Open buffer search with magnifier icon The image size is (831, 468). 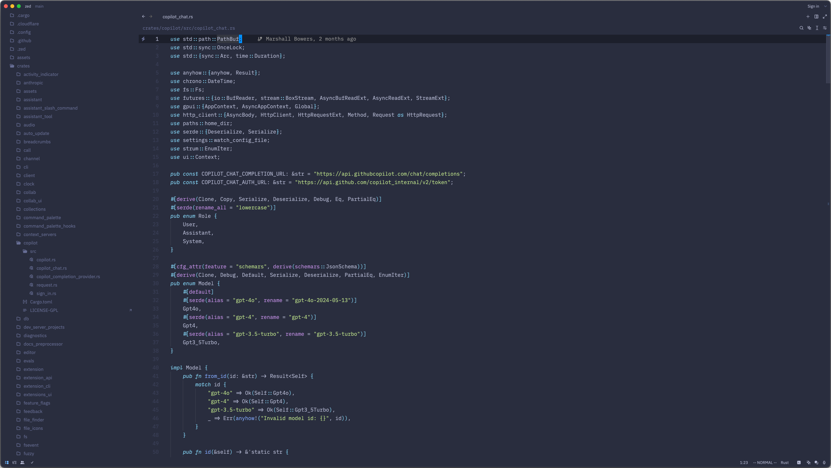801,28
